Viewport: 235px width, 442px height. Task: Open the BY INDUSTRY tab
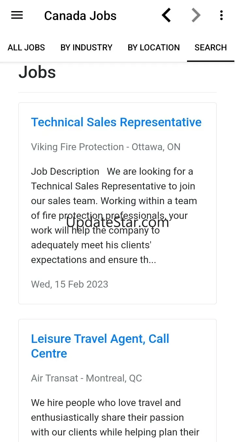tap(86, 47)
